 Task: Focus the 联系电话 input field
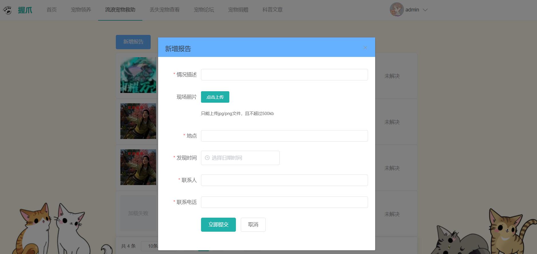click(284, 202)
